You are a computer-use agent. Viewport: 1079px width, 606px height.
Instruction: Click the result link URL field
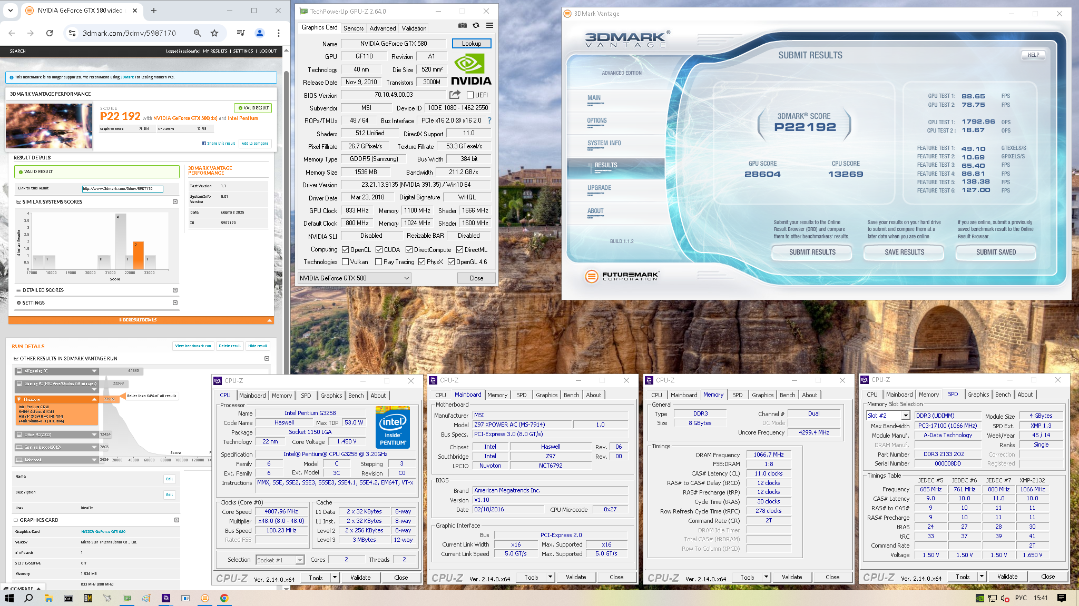(x=123, y=189)
